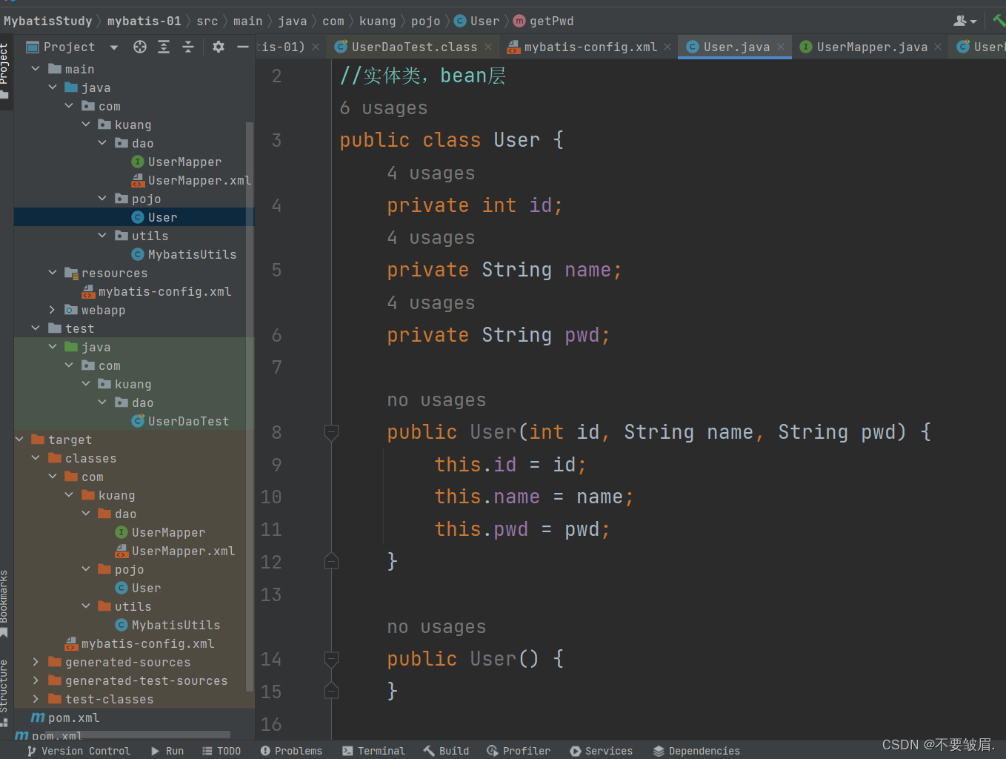1006x759 pixels.
Task: Select pom.xml file in project tree
Action: coord(65,717)
